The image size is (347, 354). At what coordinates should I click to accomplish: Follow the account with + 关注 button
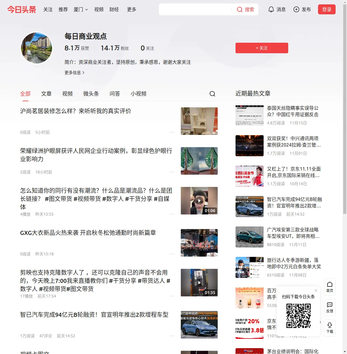pyautogui.click(x=262, y=48)
